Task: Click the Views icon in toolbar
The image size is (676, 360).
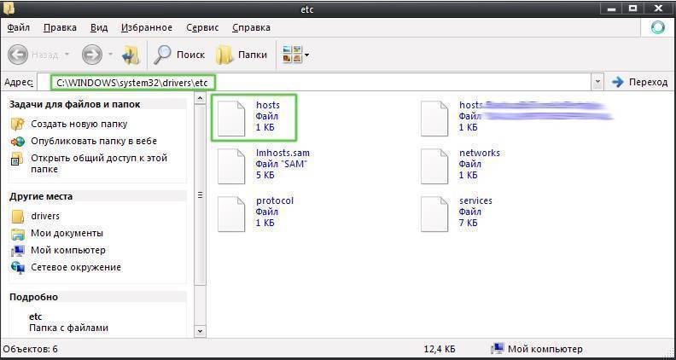Action: click(292, 55)
